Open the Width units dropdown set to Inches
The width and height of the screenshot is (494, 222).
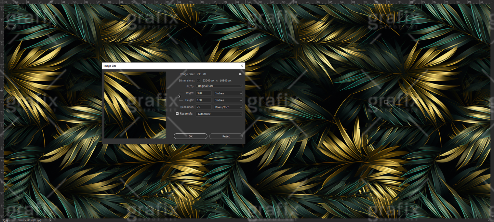228,93
